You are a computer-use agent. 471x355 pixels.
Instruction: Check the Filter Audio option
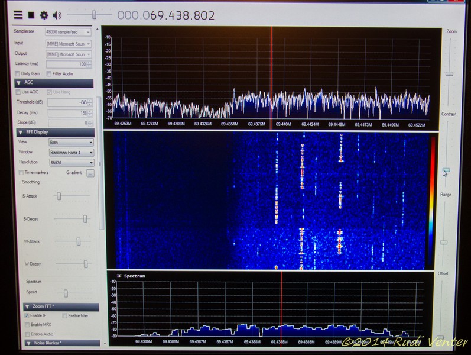pyautogui.click(x=49, y=74)
